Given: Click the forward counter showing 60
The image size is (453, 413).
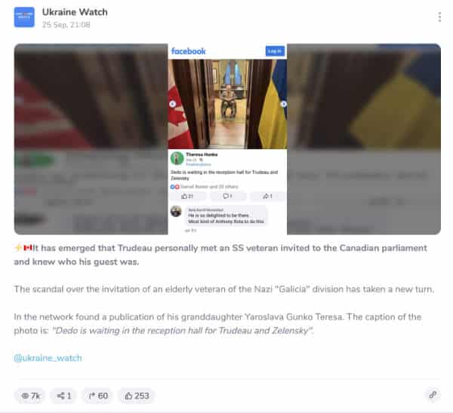Looking at the screenshot, I should click(97, 396).
